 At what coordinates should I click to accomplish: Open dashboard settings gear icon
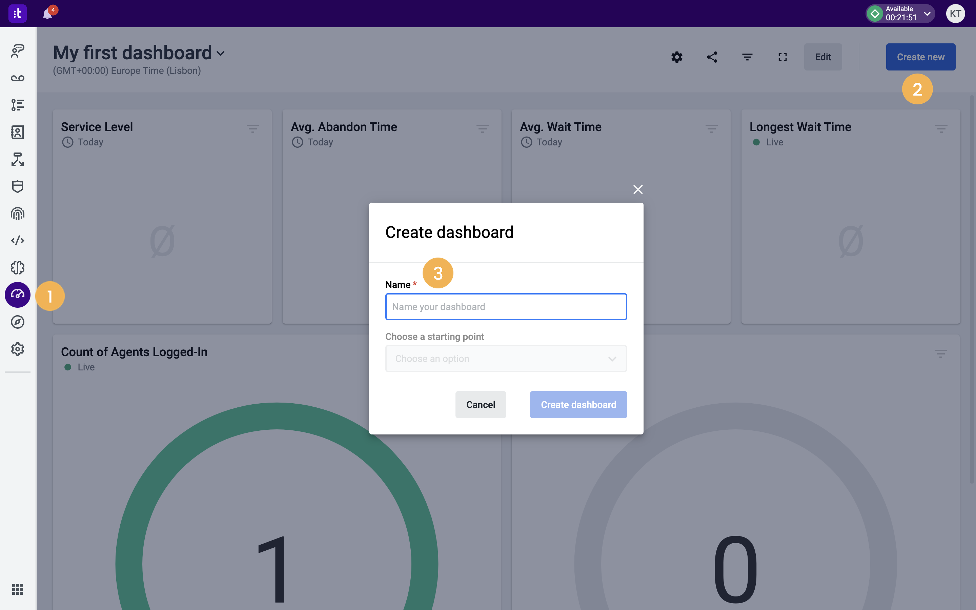[677, 57]
